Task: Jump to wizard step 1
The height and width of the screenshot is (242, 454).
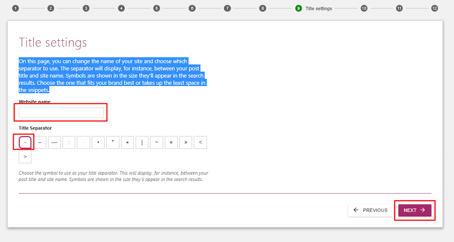Action: click(15, 8)
